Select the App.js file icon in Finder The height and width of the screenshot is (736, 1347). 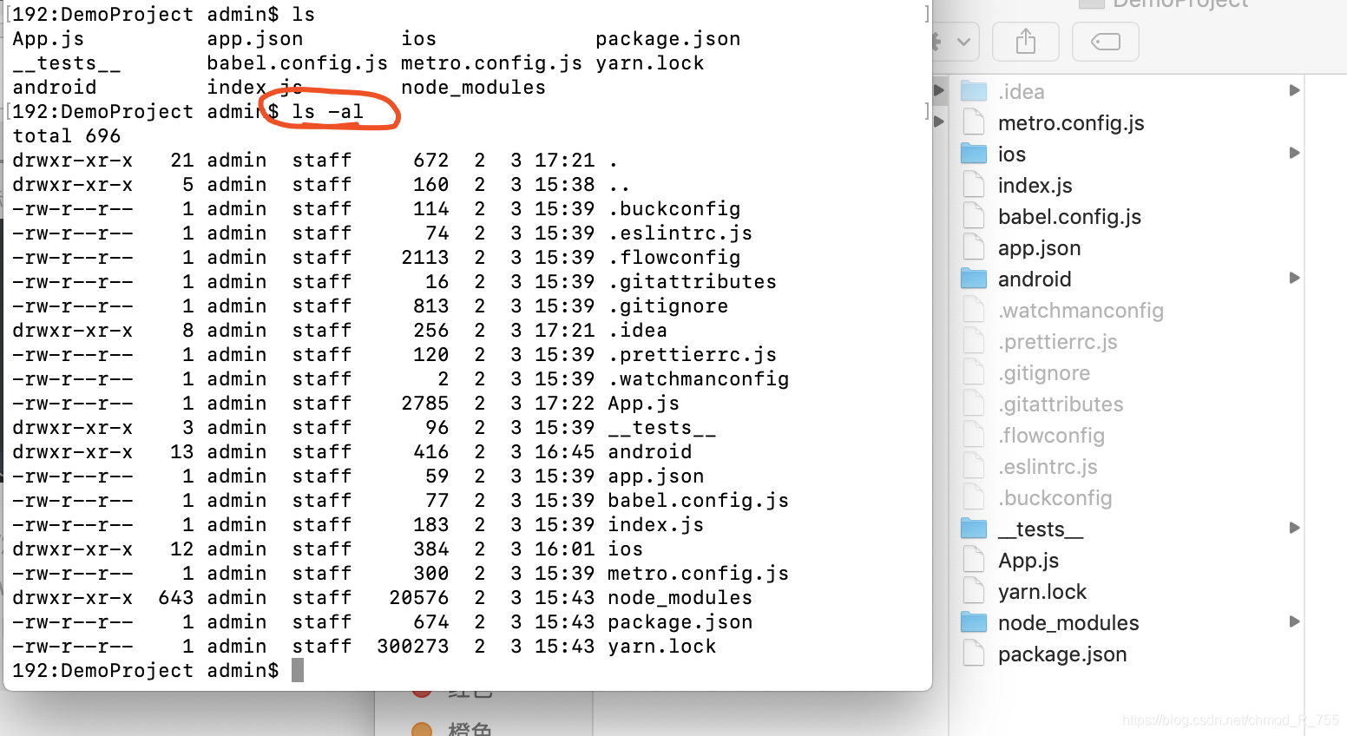tap(974, 560)
